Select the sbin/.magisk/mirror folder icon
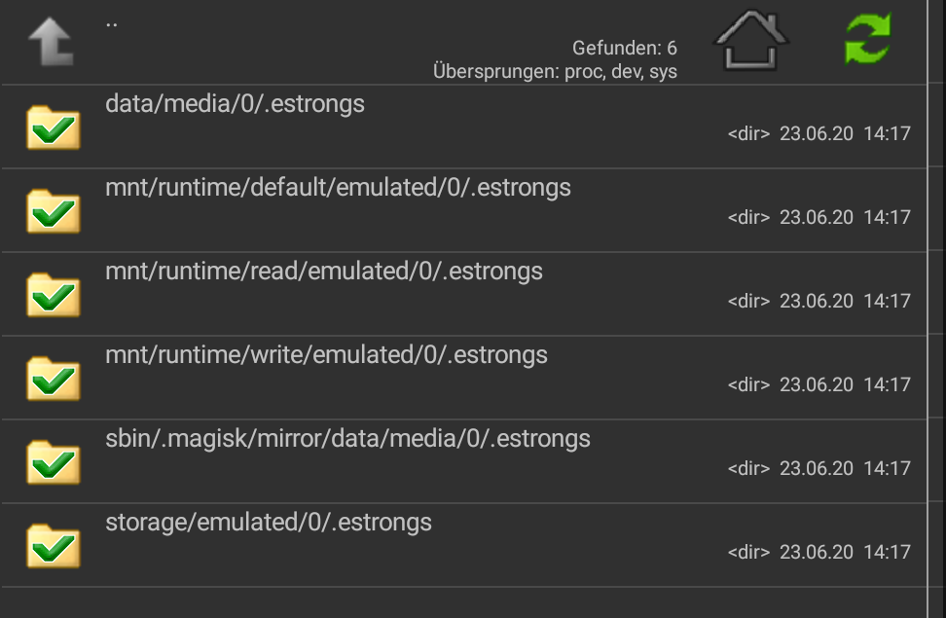Viewport: 946px width, 618px height. click(54, 462)
